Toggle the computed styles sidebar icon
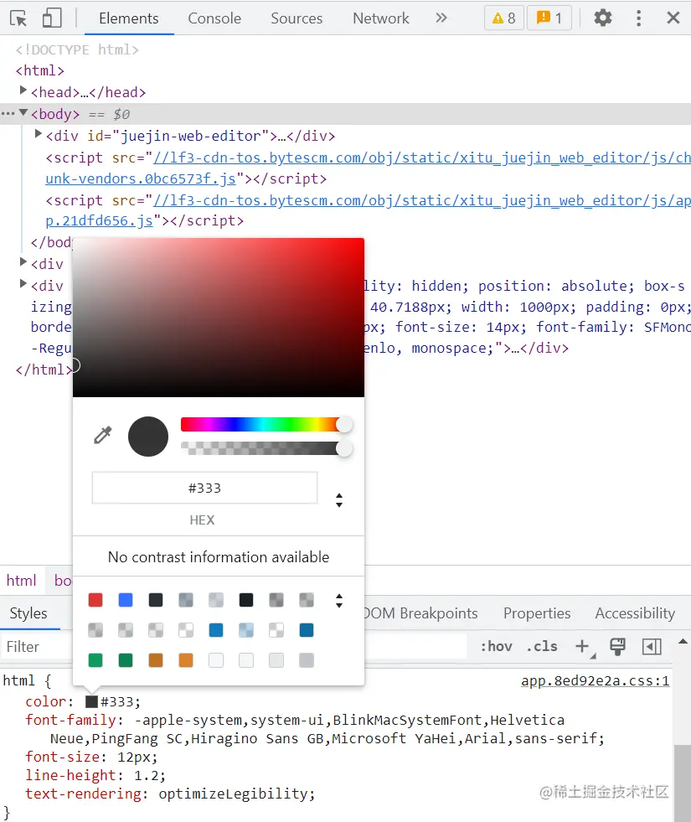The image size is (691, 822). point(652,646)
